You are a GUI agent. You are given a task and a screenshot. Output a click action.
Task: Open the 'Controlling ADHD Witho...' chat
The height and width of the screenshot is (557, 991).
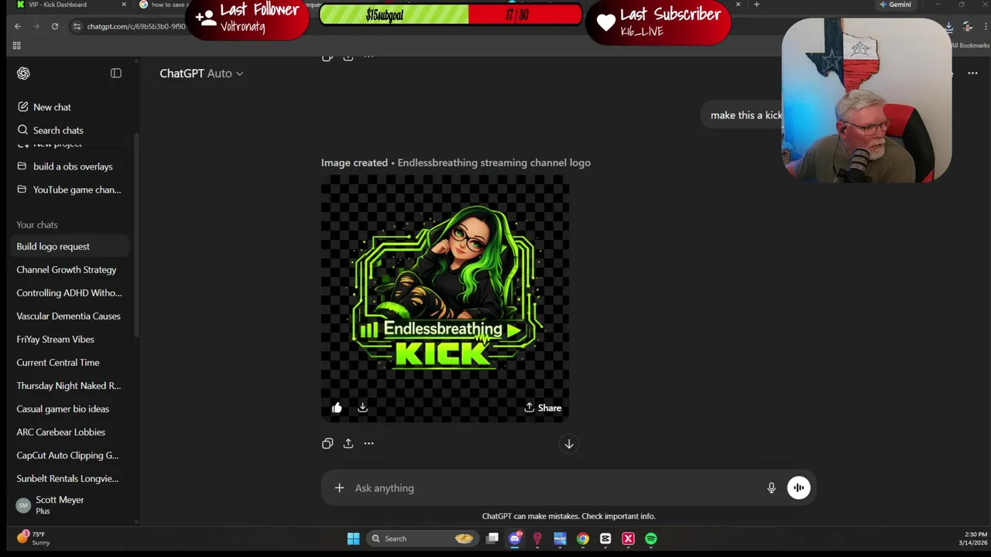pos(69,292)
